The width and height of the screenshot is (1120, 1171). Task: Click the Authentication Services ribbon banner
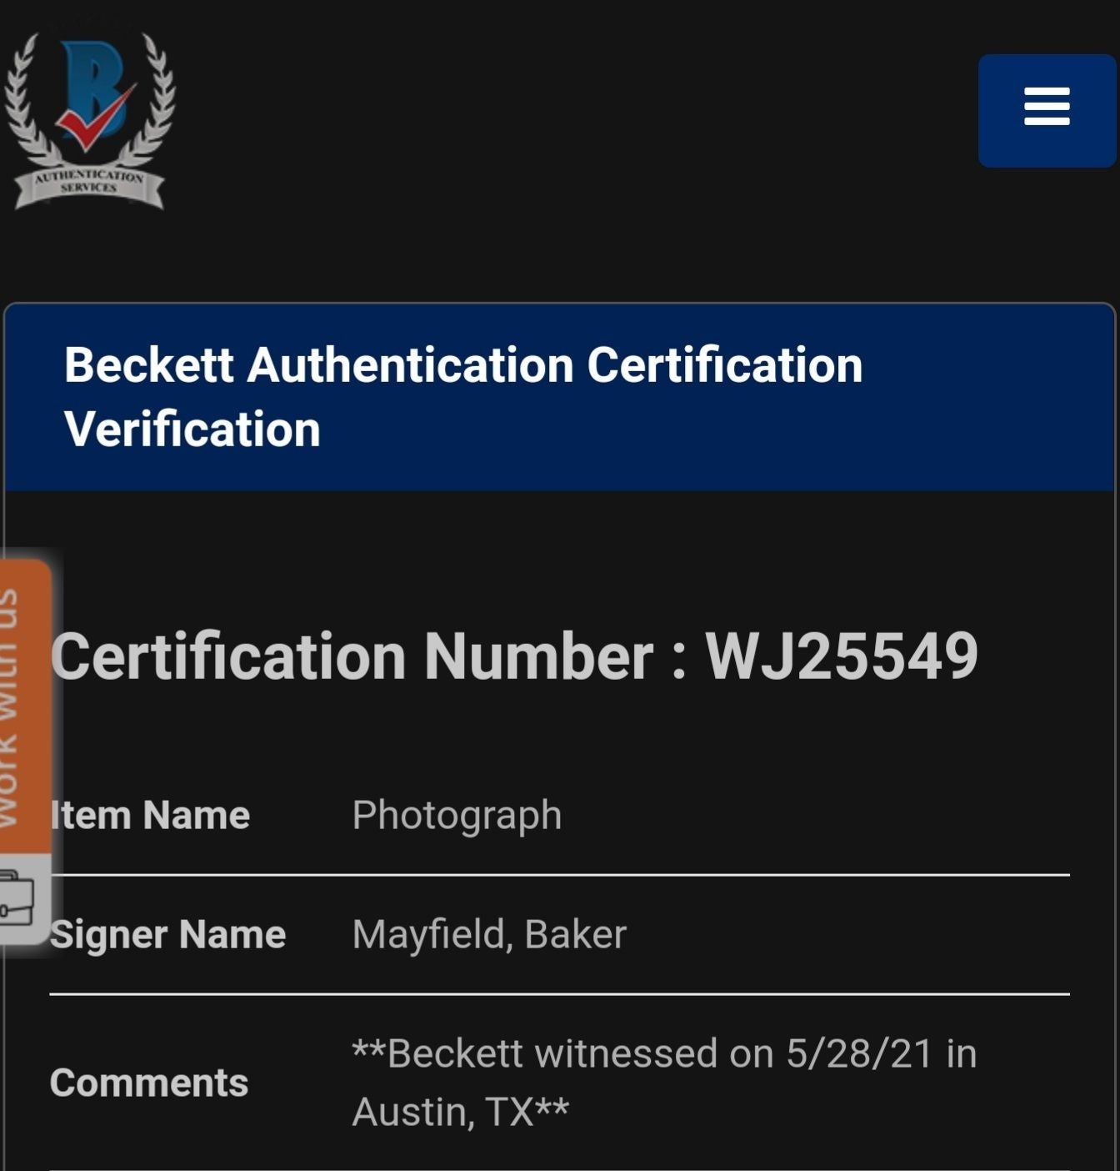[89, 184]
